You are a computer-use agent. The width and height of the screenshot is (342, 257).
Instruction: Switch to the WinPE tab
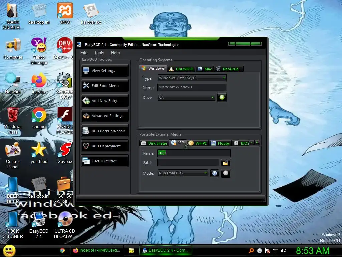point(198,143)
